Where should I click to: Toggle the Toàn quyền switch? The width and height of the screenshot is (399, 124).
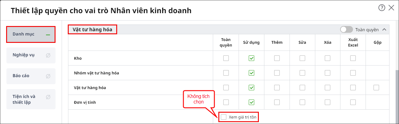pos(347,29)
